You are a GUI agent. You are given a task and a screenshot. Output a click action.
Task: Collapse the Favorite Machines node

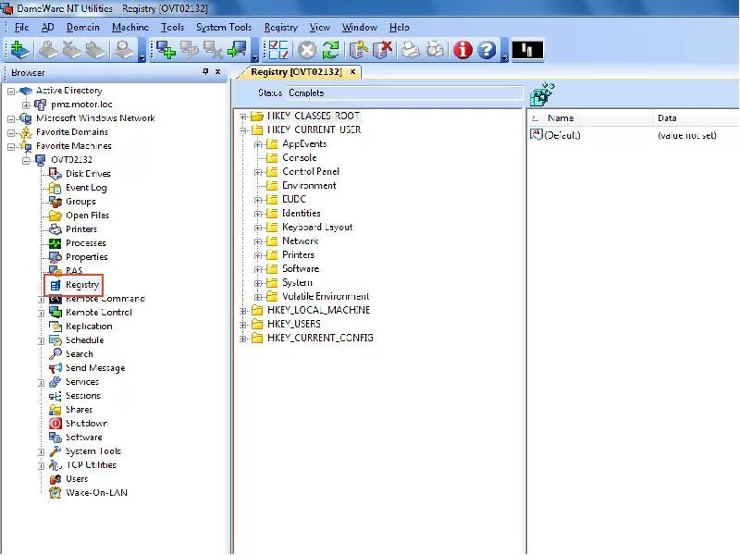pyautogui.click(x=11, y=147)
